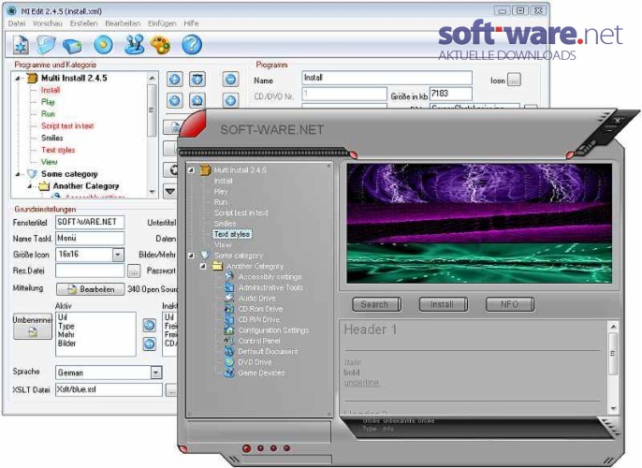
Task: Click the move-to-bottom arrow button
Action: pos(197,100)
